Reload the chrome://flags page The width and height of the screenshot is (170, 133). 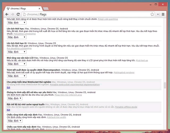coord(18,14)
